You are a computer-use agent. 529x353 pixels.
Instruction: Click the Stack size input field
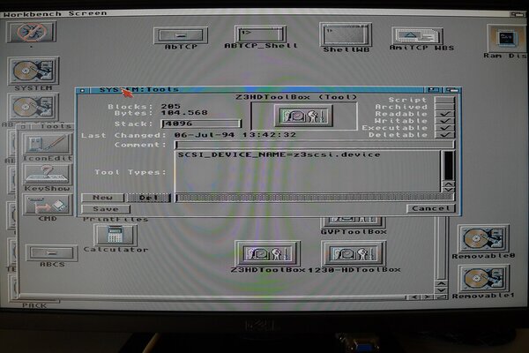pos(201,124)
